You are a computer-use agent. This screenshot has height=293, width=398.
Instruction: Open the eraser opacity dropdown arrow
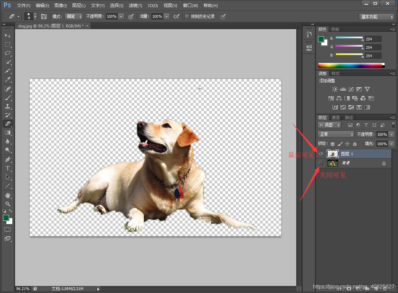pyautogui.click(x=121, y=16)
